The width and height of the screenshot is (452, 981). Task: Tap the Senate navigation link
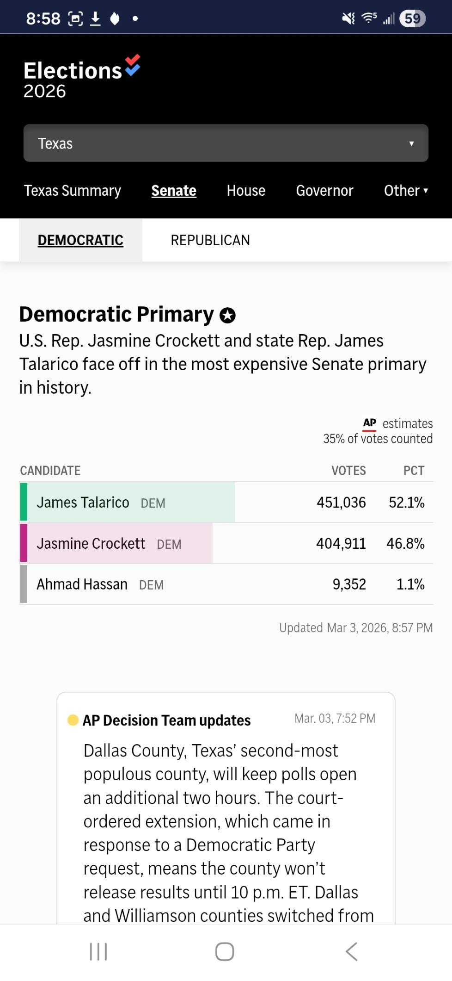(174, 191)
